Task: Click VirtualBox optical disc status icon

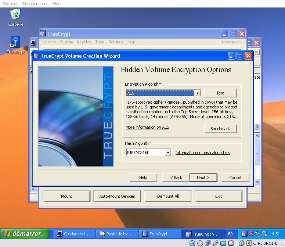Action: pyautogui.click(x=200, y=243)
